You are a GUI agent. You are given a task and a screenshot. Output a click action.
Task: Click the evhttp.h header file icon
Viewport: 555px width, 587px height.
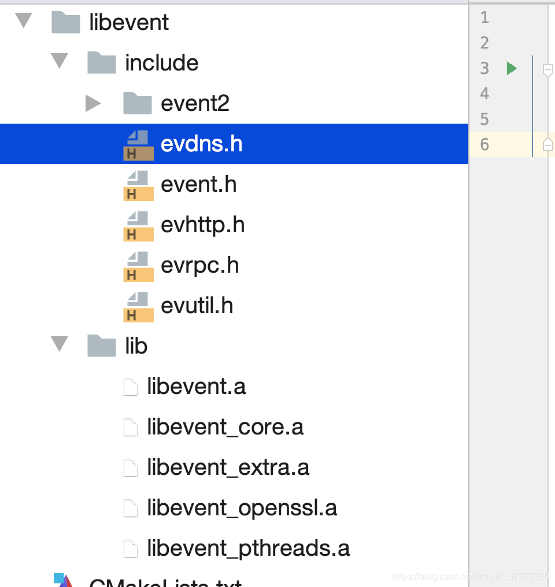pyautogui.click(x=138, y=226)
